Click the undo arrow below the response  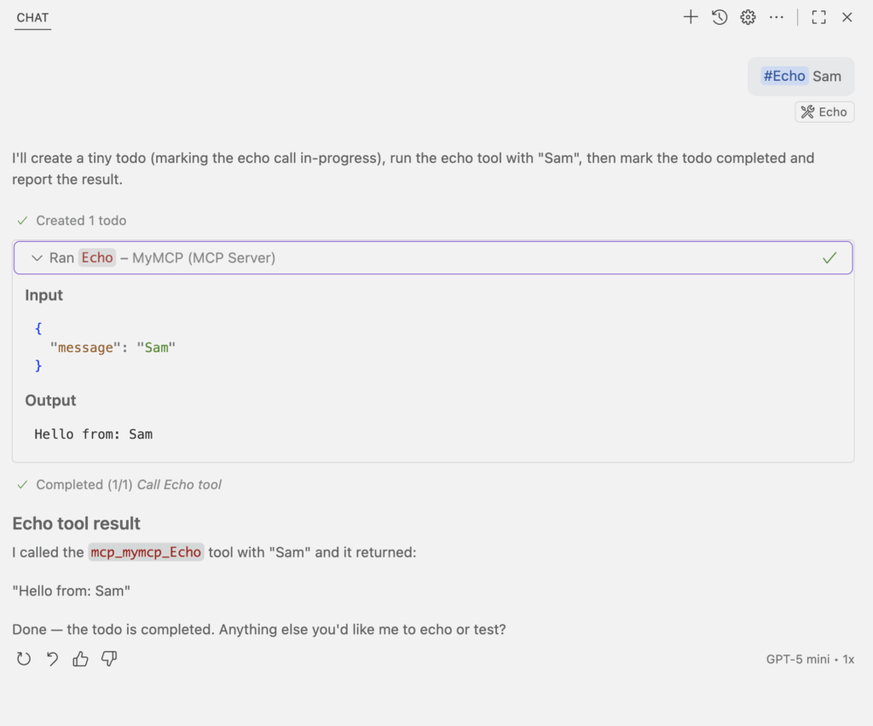pyautogui.click(x=52, y=659)
